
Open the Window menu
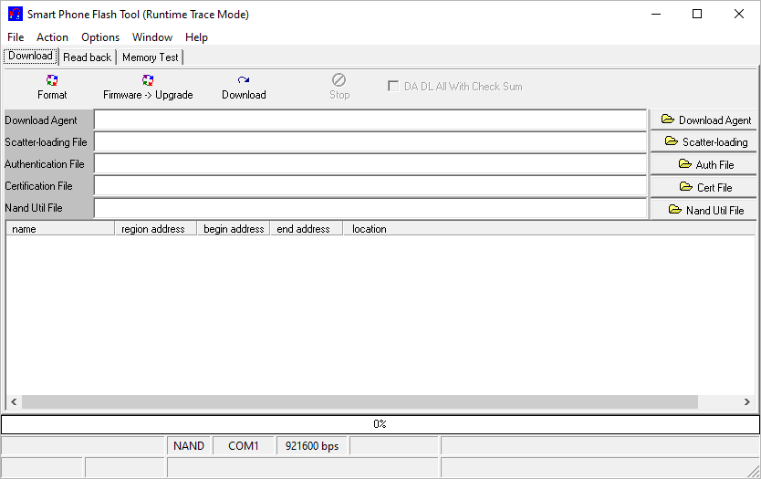point(152,37)
